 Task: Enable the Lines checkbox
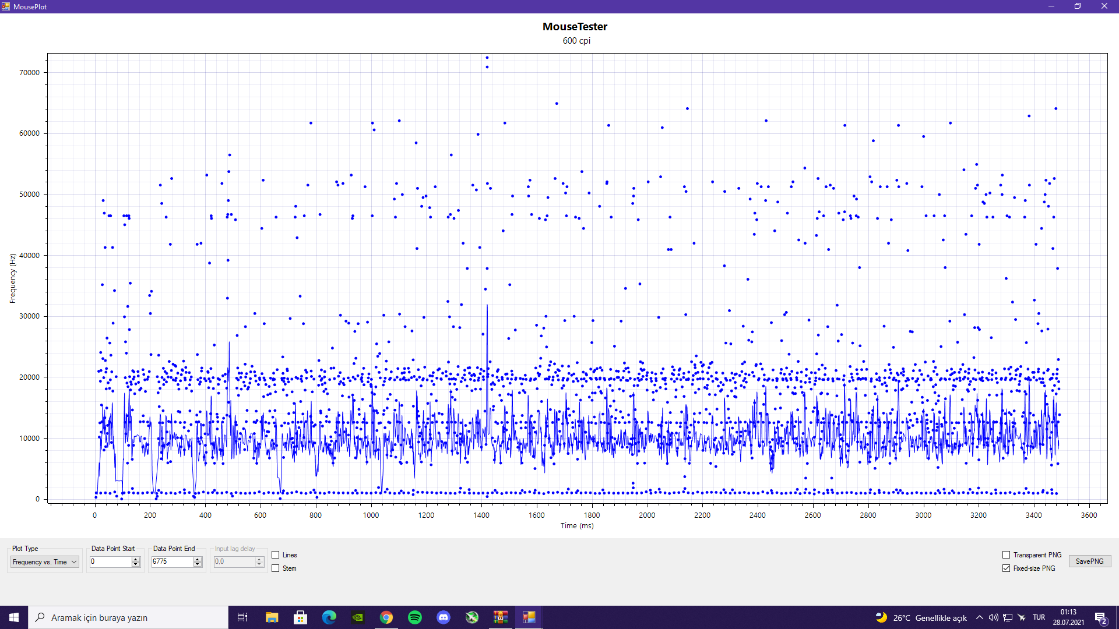coord(276,555)
